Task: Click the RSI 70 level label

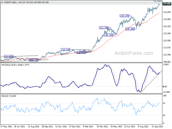Action: pyautogui.click(x=164, y=103)
